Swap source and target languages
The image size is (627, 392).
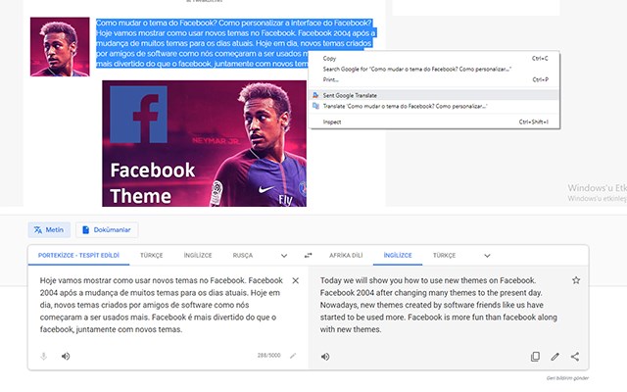pos(308,255)
